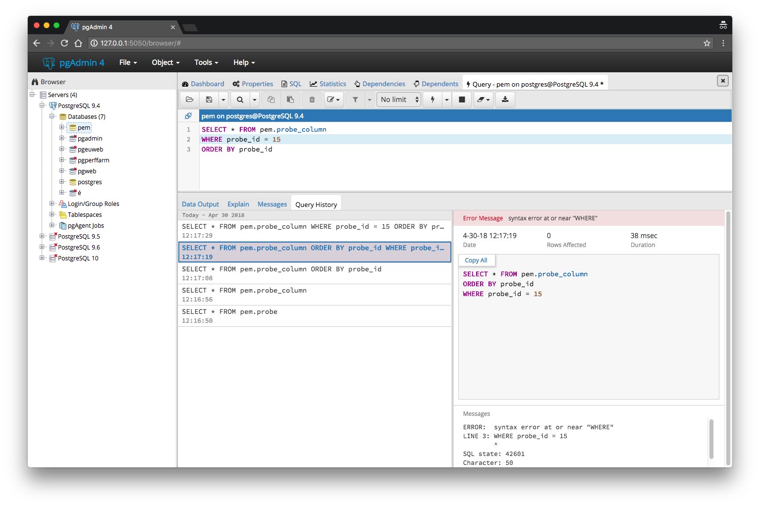The image size is (760, 507).
Task: Open the Find options dropdown arrow
Action: (x=255, y=100)
